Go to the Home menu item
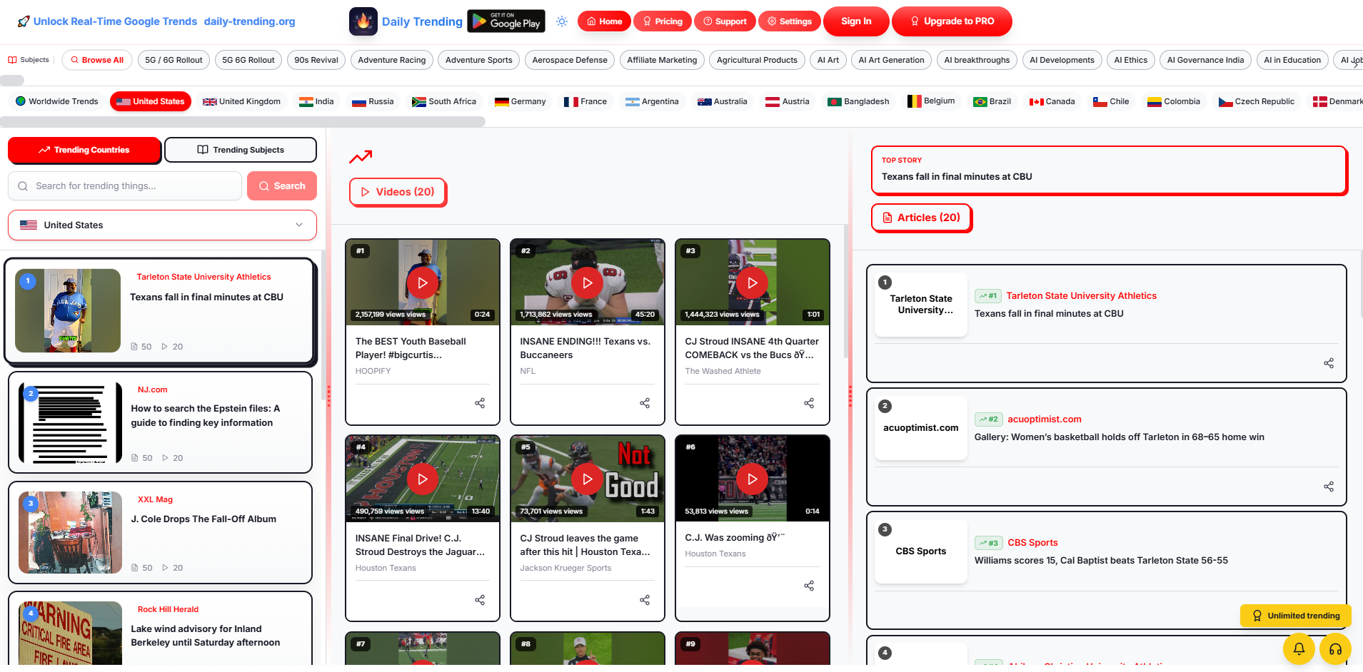Screen dimensions: 1363x672 point(604,21)
